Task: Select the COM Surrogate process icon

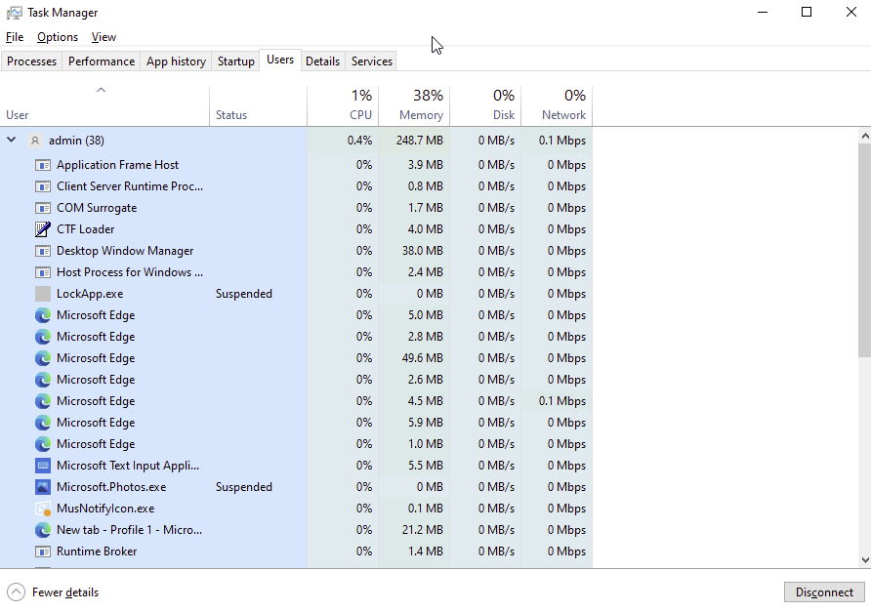Action: (43, 208)
